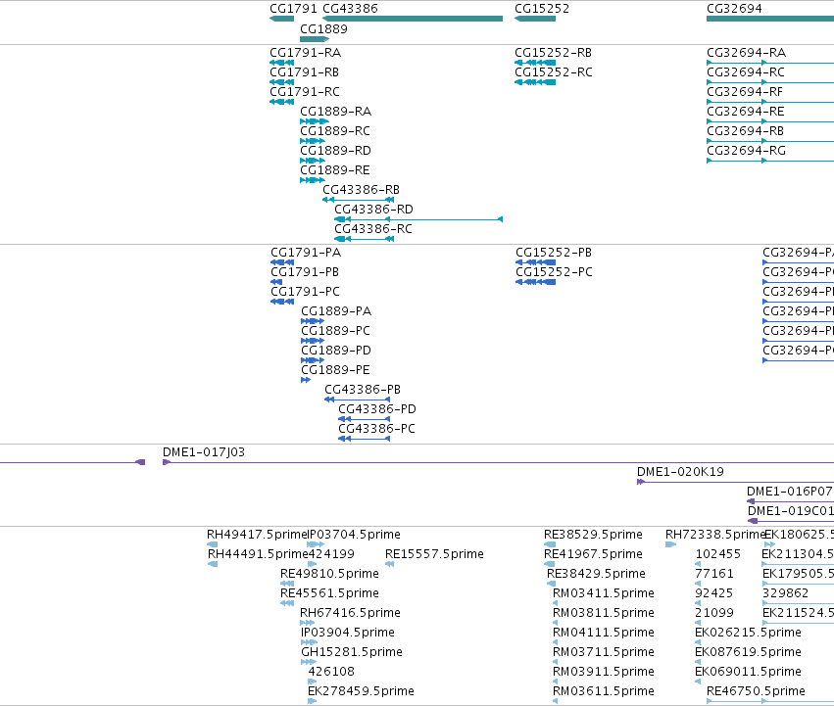Viewport: 834px width, 706px height.
Task: Select clone DME1-019C01
Action: tap(790, 511)
